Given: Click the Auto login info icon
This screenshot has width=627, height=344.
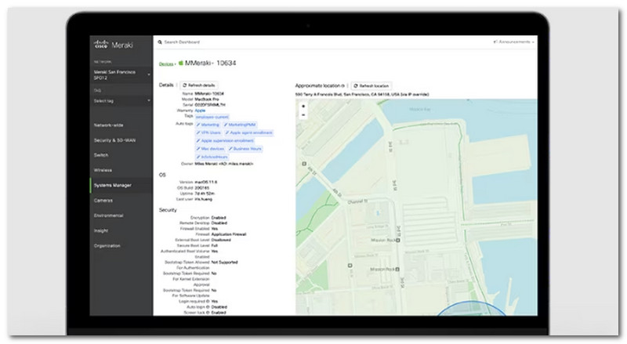Looking at the screenshot, I should 208,307.
